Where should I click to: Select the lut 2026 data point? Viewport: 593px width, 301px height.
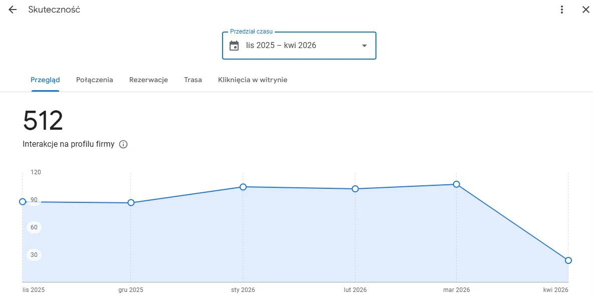click(355, 189)
